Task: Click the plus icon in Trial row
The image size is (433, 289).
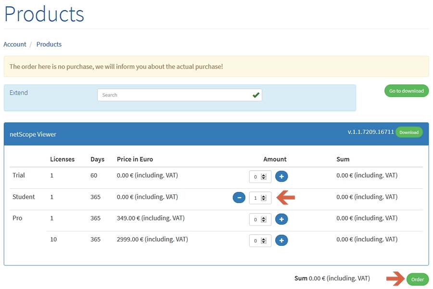Action: pos(281,176)
